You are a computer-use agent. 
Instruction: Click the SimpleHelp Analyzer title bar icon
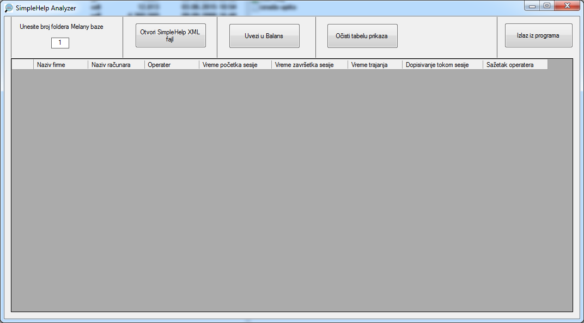[x=9, y=8]
